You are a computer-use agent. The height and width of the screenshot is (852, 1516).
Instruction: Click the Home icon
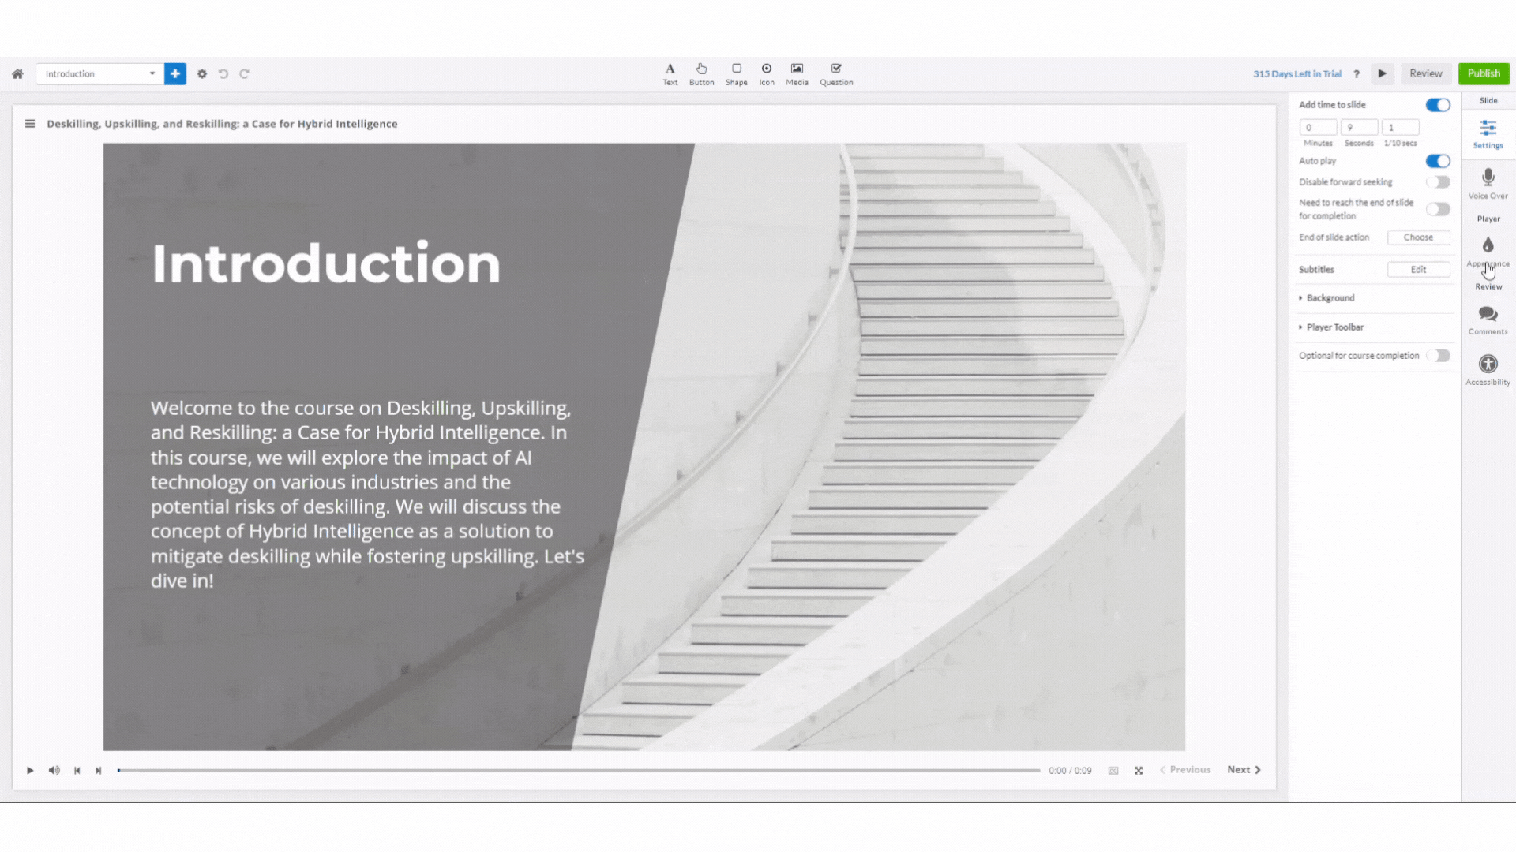point(17,74)
